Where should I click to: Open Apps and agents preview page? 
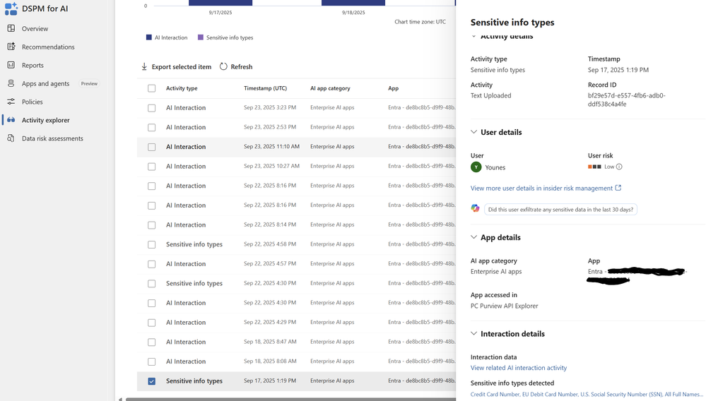pyautogui.click(x=45, y=83)
